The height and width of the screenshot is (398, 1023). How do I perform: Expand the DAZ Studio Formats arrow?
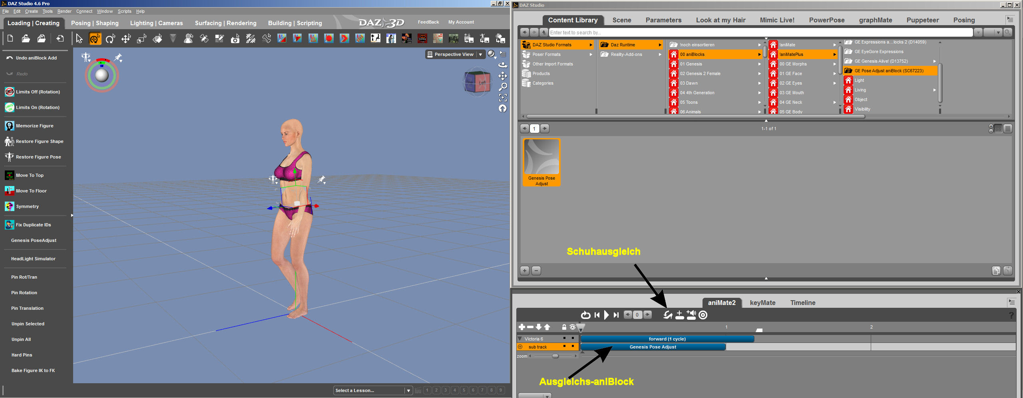click(591, 45)
